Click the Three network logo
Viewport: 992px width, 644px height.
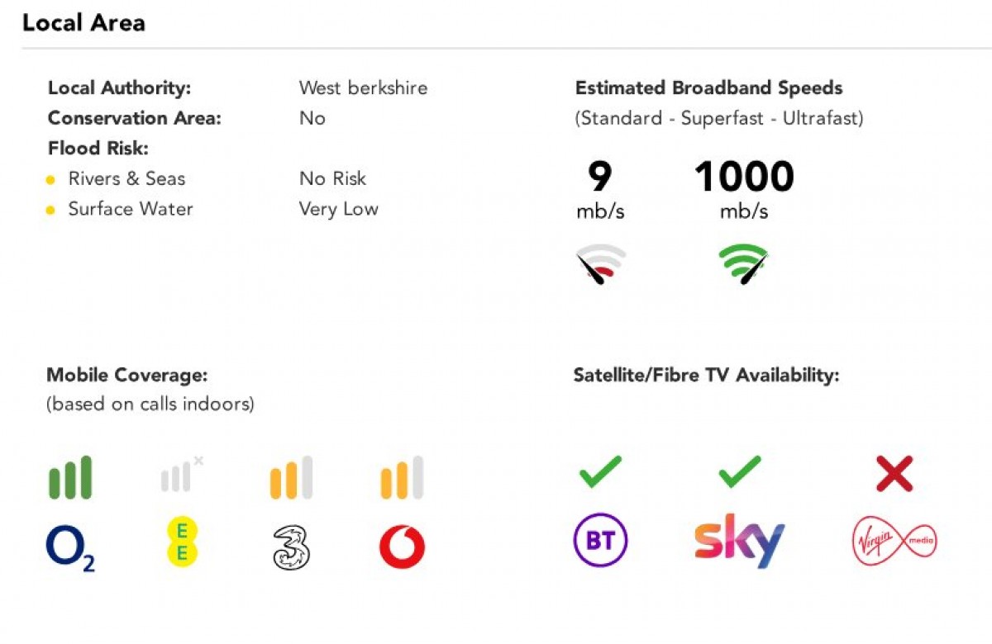coord(291,547)
